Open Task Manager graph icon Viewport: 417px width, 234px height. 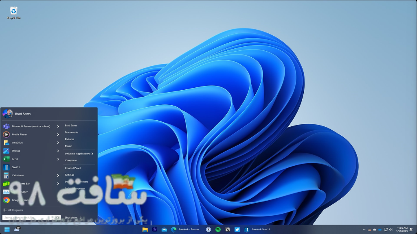(x=6, y=192)
